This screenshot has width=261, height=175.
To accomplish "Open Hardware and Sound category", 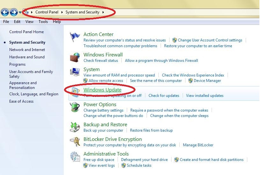I will [x=27, y=57].
